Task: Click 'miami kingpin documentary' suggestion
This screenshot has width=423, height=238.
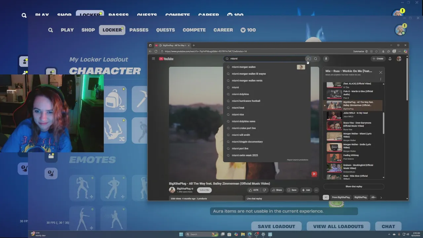Action: pyautogui.click(x=267, y=141)
